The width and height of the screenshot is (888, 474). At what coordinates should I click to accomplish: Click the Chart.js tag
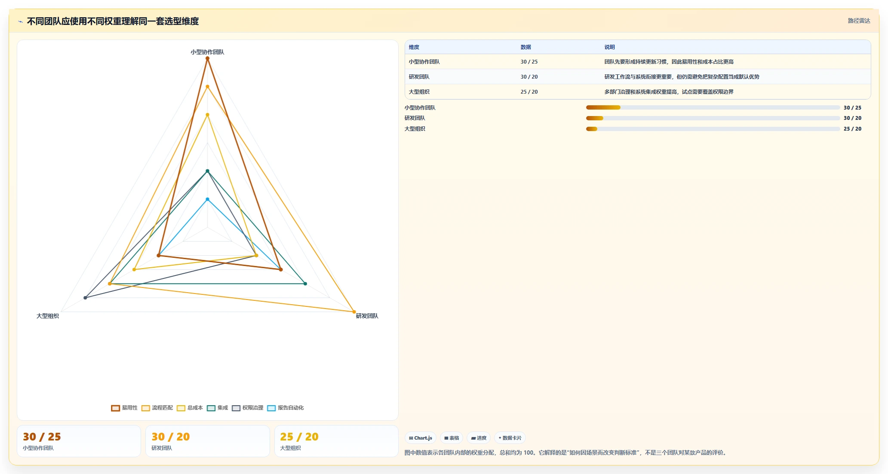click(421, 438)
